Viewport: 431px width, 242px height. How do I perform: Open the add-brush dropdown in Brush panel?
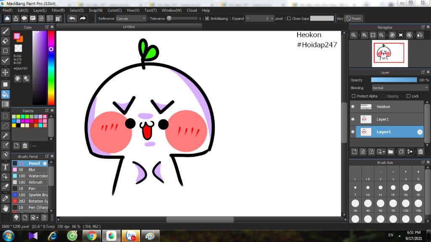point(35,218)
